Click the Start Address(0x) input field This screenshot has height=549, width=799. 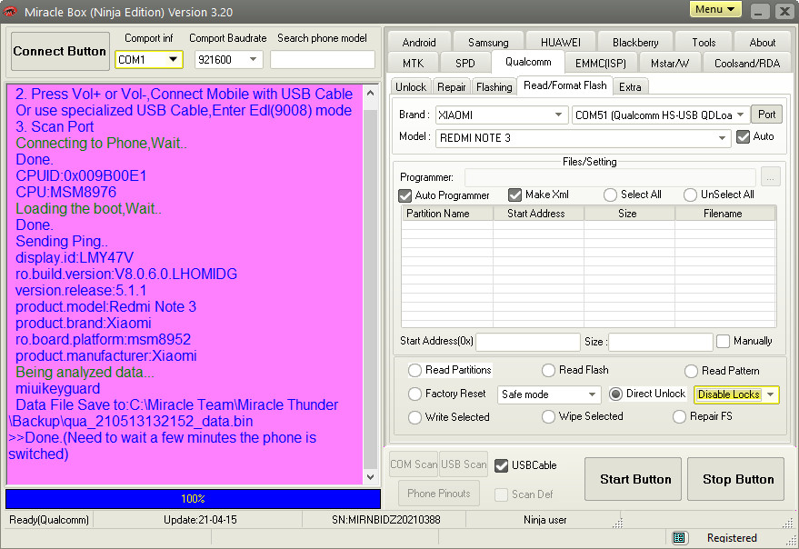(x=528, y=342)
